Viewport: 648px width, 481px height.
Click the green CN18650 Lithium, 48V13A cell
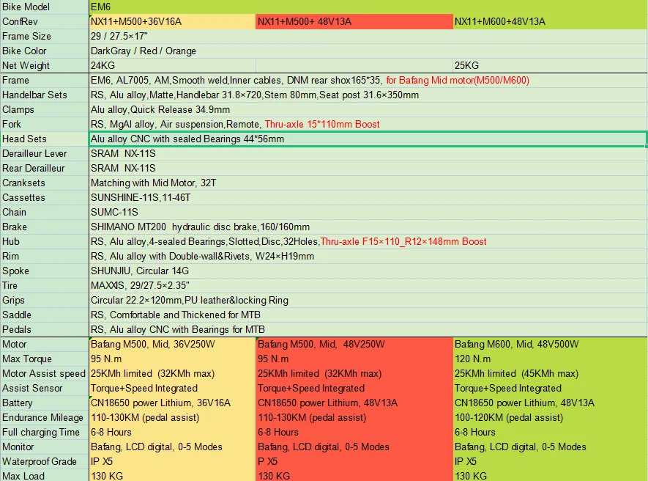tap(551, 403)
